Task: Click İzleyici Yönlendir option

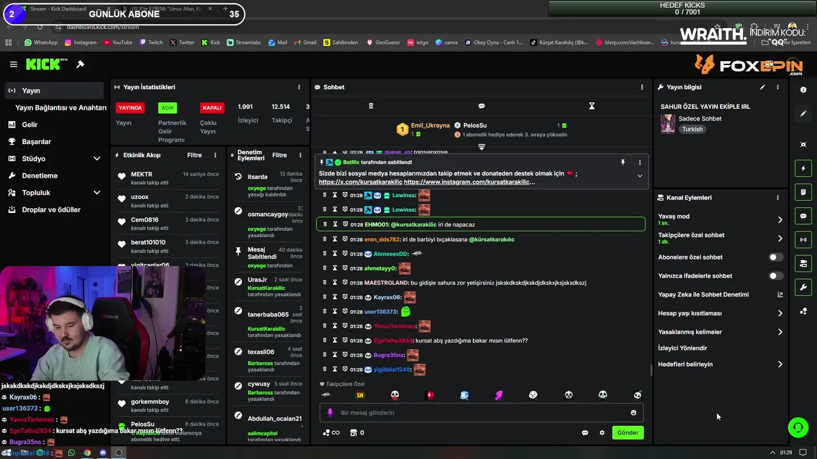Action: pos(682,348)
